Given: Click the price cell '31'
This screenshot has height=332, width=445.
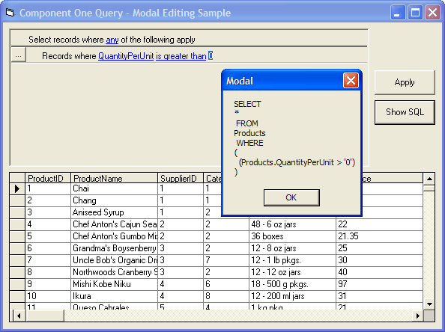Looking at the screenshot, I should (379, 296).
